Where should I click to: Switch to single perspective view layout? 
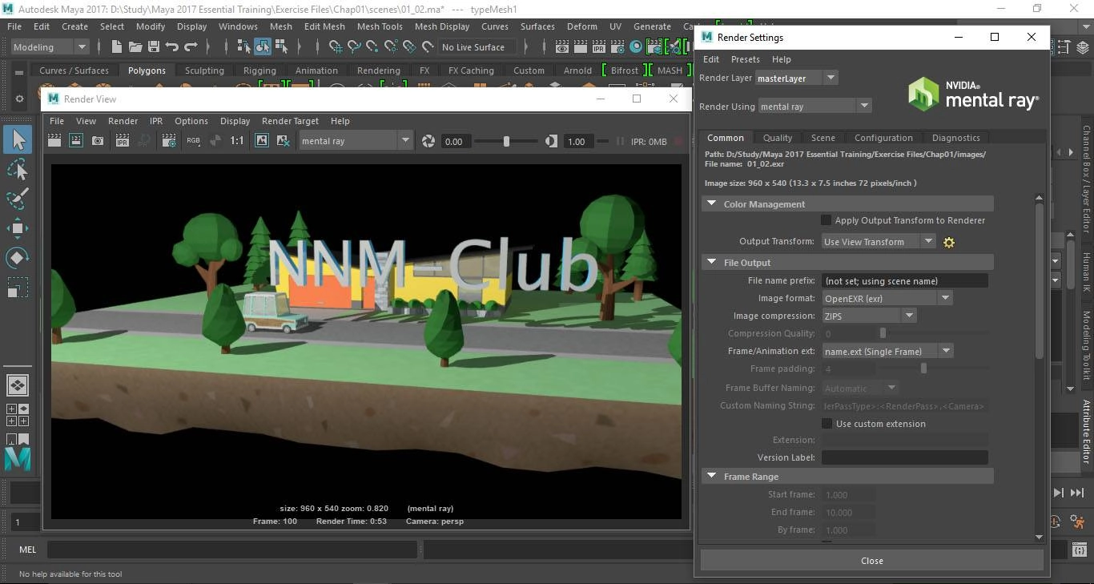point(18,385)
